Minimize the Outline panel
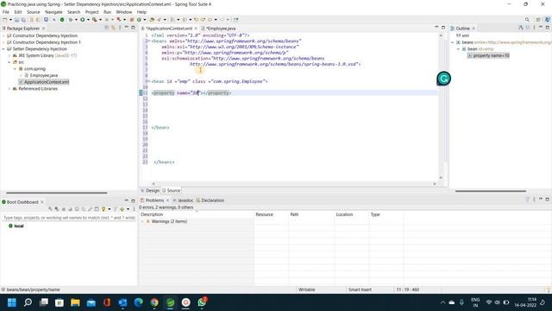Screen dimensions: 552x311 (x=541, y=28)
